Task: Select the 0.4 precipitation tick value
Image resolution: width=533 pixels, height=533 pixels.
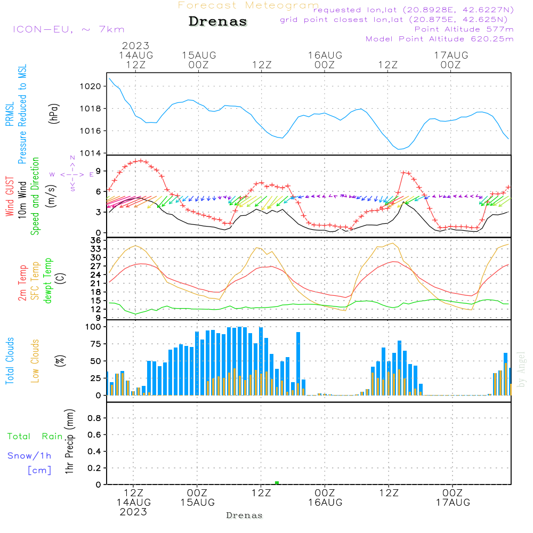Action: pyautogui.click(x=94, y=451)
